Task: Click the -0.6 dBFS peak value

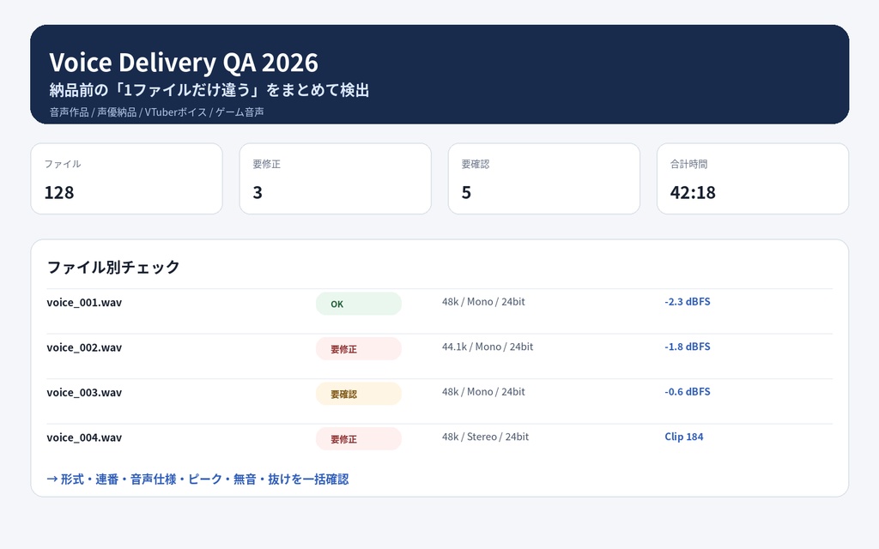Action: [x=688, y=391]
